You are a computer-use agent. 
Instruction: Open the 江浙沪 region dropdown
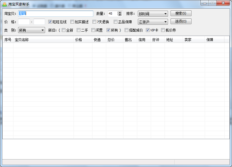coord(153,22)
